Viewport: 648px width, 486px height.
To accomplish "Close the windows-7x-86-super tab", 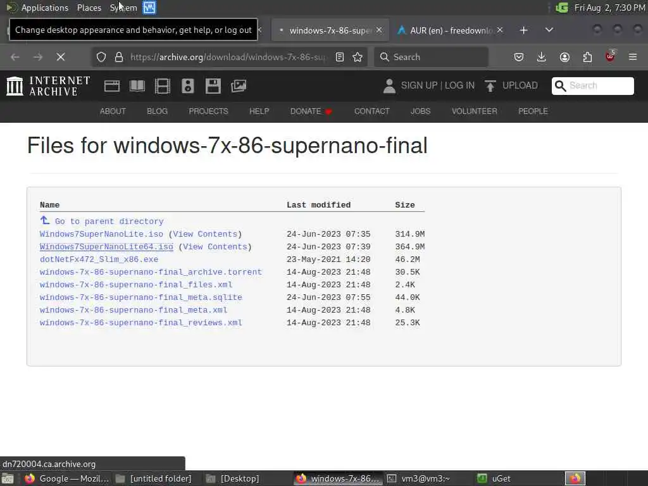I will tap(379, 30).
